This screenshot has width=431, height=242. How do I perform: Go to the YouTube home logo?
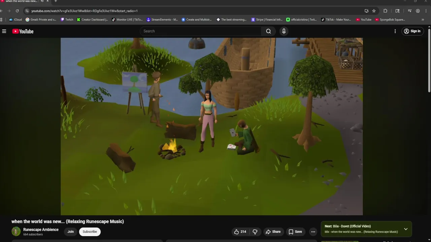tap(23, 31)
